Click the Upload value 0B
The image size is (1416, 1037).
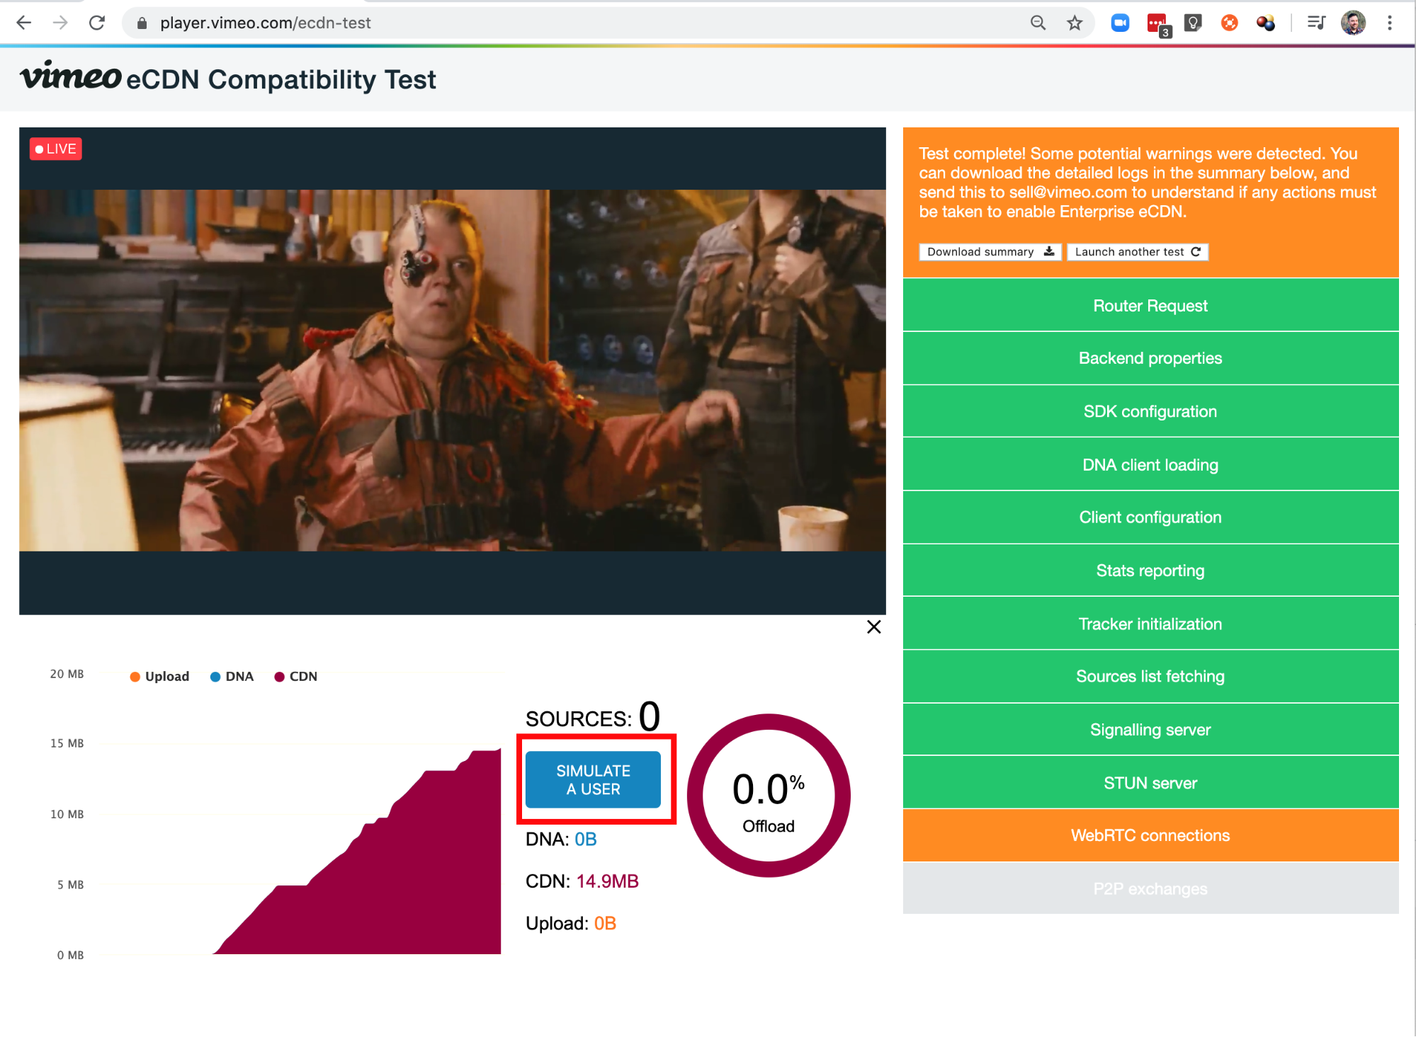click(605, 924)
